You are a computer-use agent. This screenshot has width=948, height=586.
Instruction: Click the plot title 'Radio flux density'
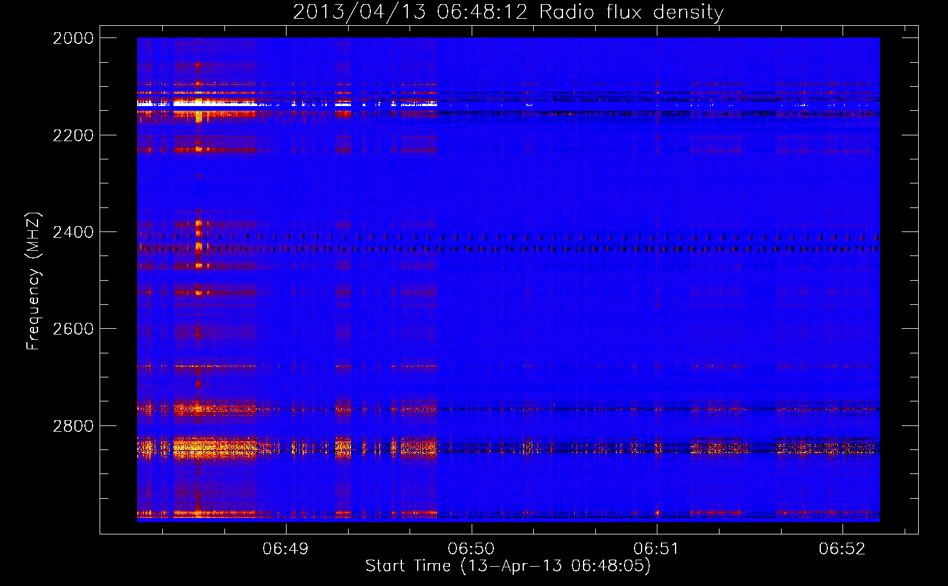tap(632, 12)
